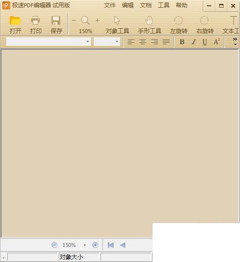Click the 对象大小 status field

click(x=79, y=257)
